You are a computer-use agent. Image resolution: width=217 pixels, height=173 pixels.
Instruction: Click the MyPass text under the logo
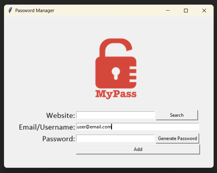pyautogui.click(x=116, y=94)
